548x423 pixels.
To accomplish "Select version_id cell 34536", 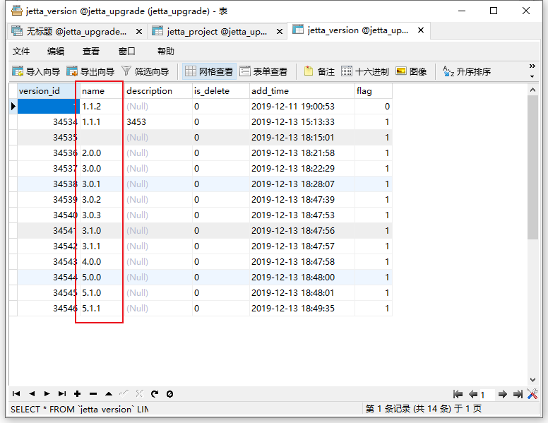I will tap(48, 153).
